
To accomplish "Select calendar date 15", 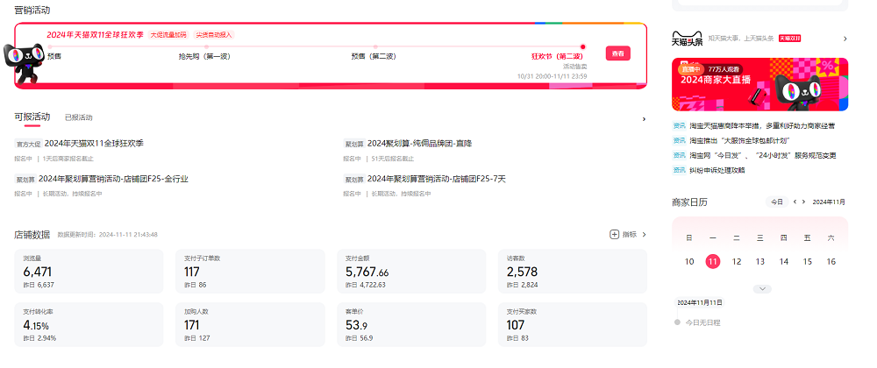I will point(807,261).
